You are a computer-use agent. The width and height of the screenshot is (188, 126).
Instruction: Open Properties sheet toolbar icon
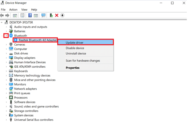22,15
